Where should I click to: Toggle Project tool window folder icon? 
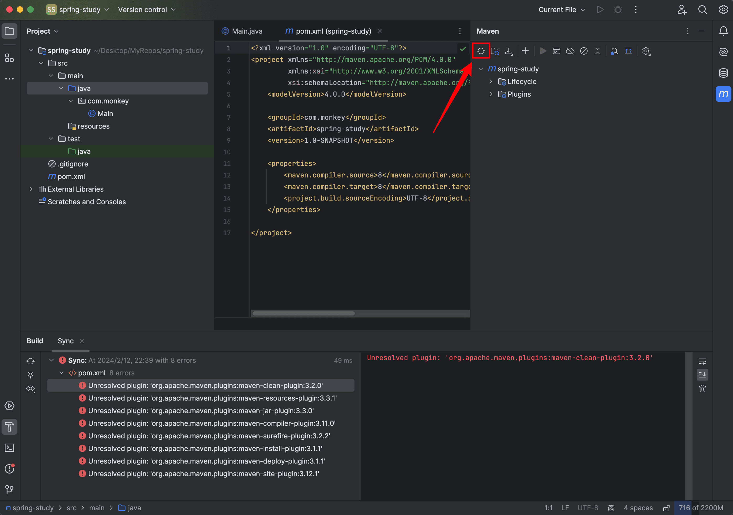coord(9,31)
